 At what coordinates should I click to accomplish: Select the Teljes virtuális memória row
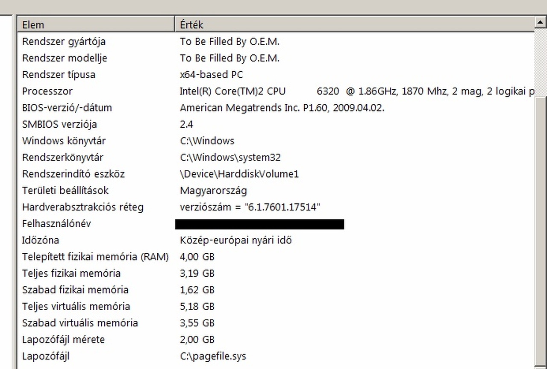tap(76, 306)
